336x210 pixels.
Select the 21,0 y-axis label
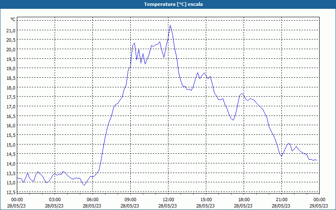pyautogui.click(x=11, y=31)
